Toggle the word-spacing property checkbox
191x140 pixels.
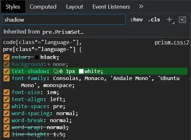6,113
